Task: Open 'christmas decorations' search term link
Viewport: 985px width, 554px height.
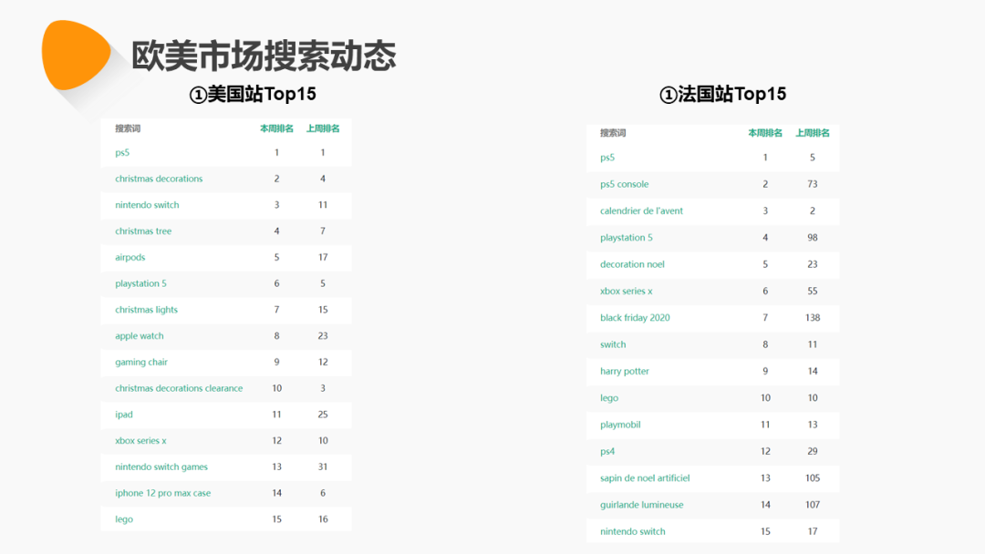Action: click(x=159, y=179)
